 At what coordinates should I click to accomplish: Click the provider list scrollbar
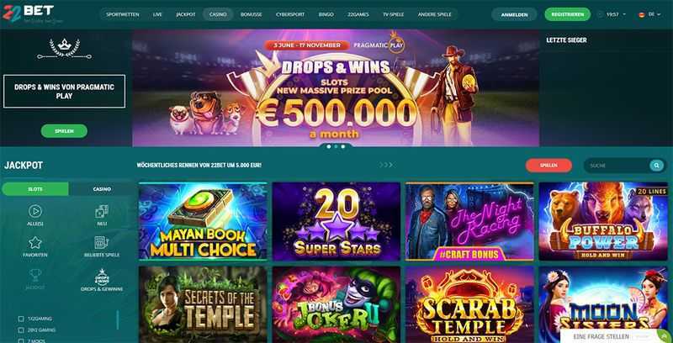[x=118, y=319]
